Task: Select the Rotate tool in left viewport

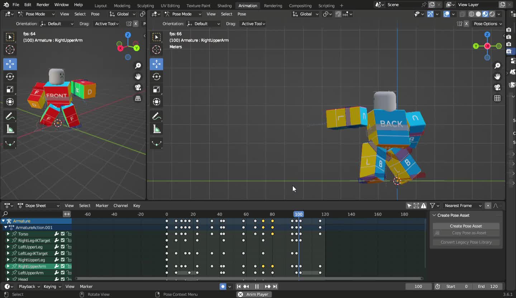Action: (x=10, y=77)
